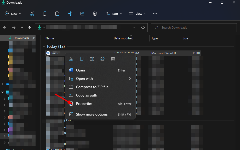Viewport: 240px width, 150px height.
Task: Click the Delete icon in the context menu
Action: pyautogui.click(x=113, y=59)
